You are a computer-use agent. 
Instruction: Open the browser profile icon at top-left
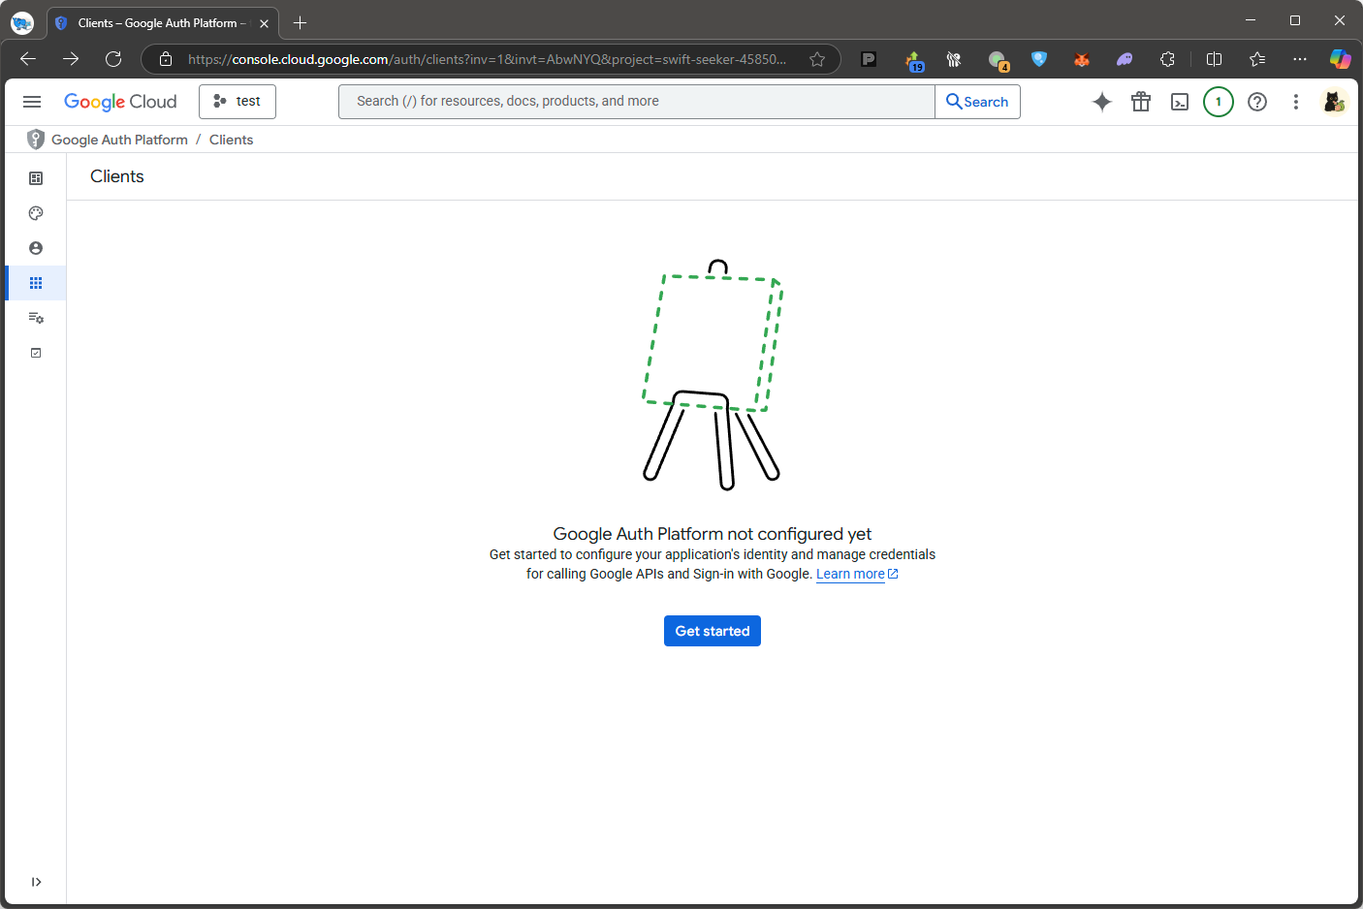click(22, 23)
